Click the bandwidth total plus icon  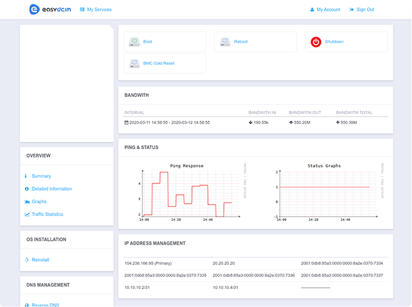pos(338,122)
